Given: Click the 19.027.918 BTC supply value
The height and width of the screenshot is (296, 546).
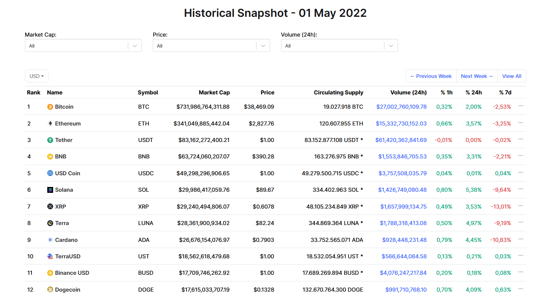Looking at the screenshot, I should coord(343,107).
